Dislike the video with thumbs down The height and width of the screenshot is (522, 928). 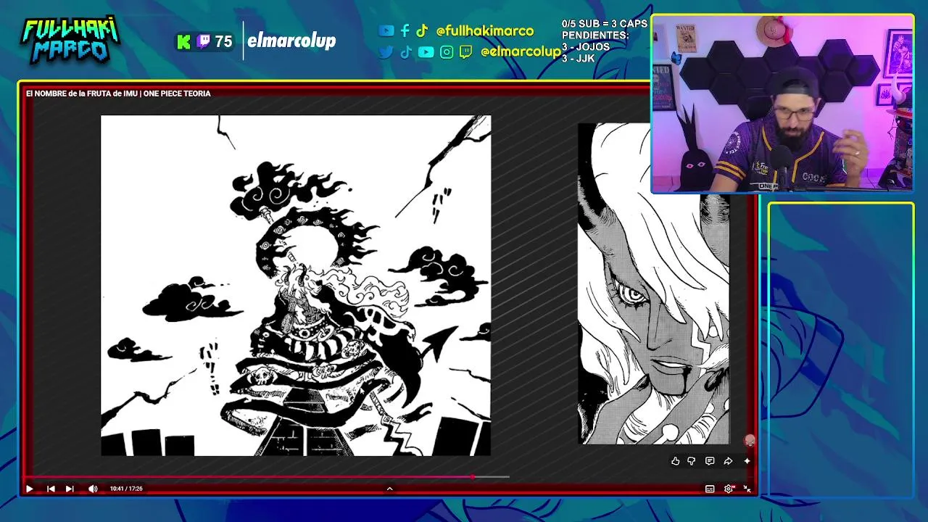[692, 461]
